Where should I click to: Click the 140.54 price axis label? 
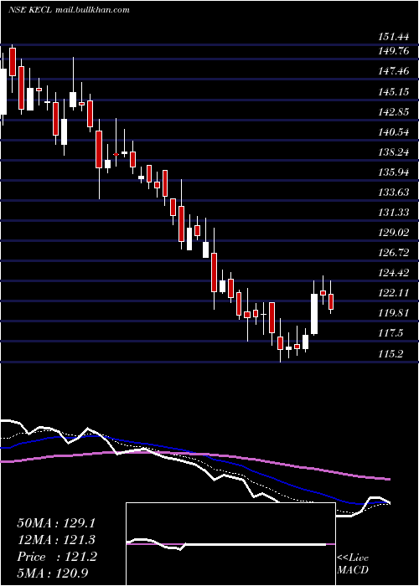393,132
